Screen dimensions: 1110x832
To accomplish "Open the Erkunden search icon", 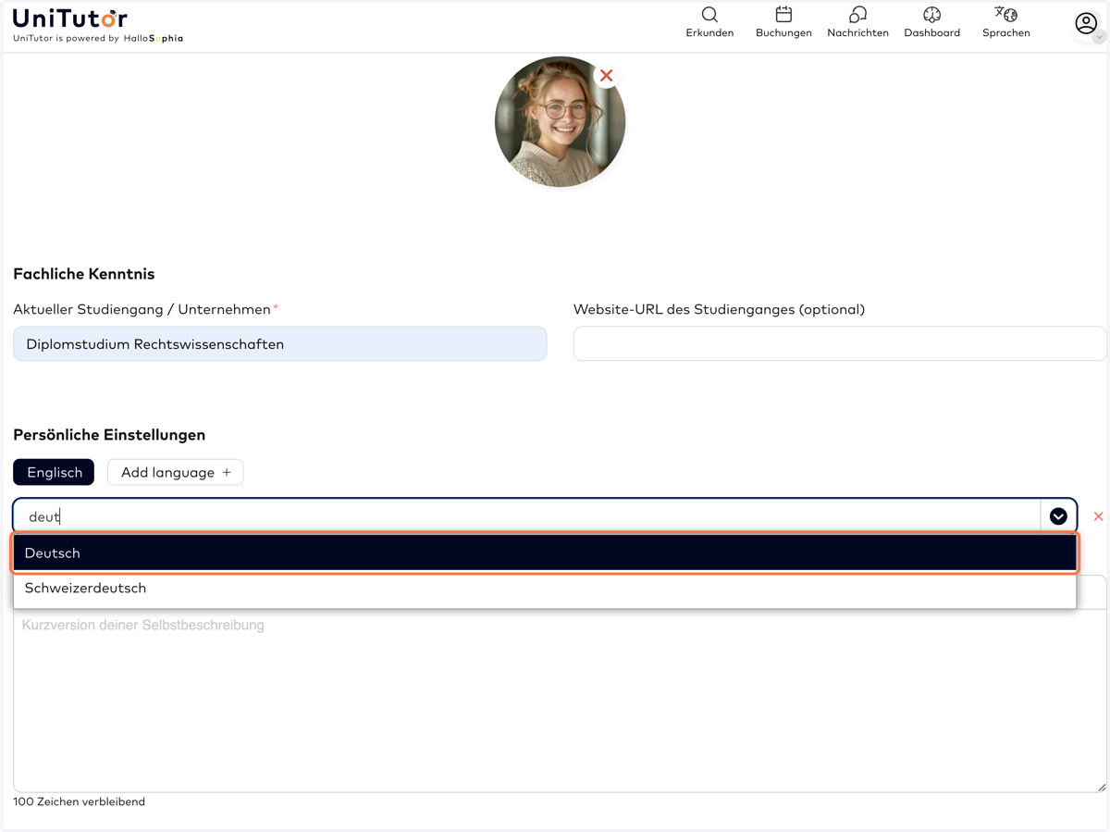I will pos(709,15).
